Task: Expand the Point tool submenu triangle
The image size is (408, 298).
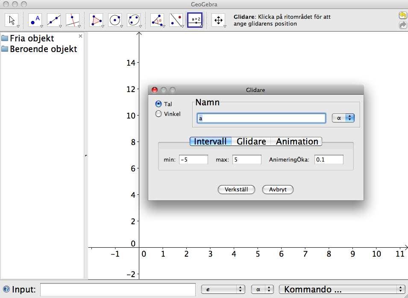Action: pyautogui.click(x=41, y=26)
